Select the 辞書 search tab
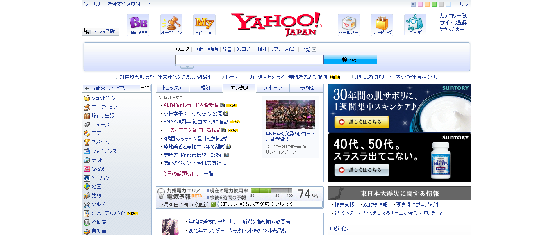Image resolution: width=553 pixels, height=235 pixels. point(227,49)
